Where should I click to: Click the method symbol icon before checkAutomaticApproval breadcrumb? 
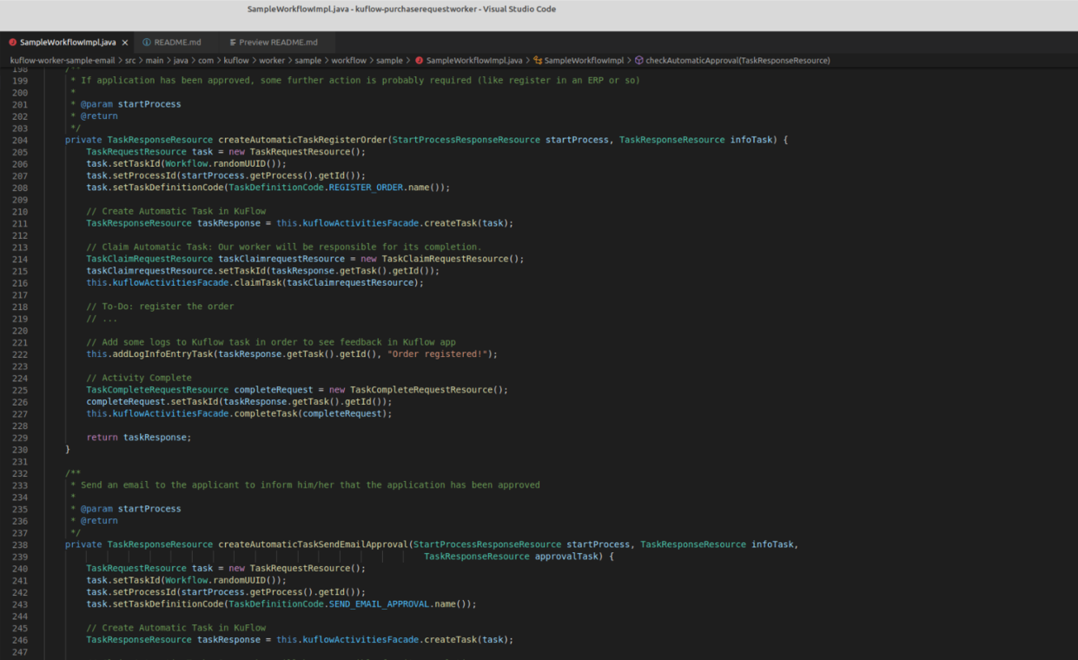[x=639, y=61]
